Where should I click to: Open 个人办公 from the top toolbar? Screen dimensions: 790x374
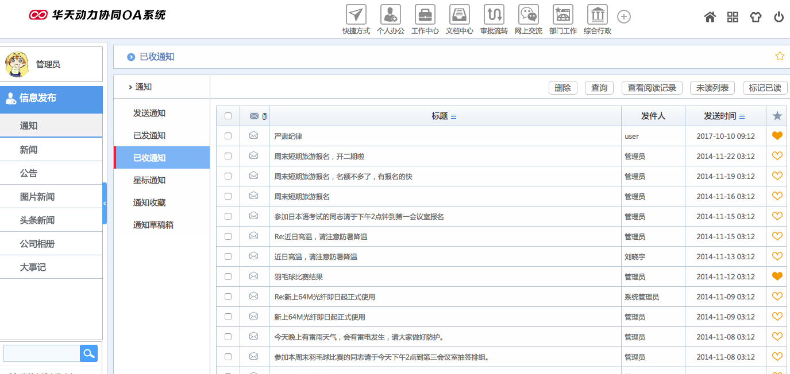click(x=391, y=15)
